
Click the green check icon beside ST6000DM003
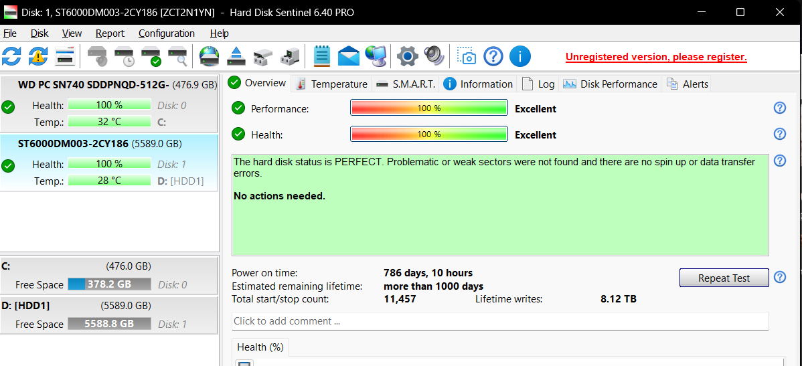click(8, 166)
